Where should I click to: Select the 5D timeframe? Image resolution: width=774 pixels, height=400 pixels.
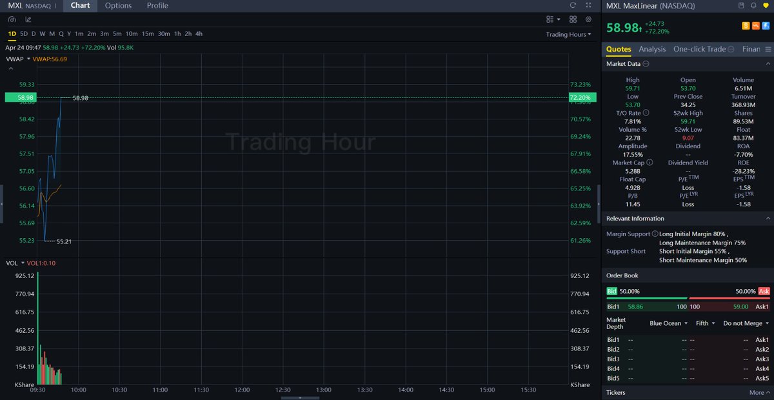pos(23,33)
